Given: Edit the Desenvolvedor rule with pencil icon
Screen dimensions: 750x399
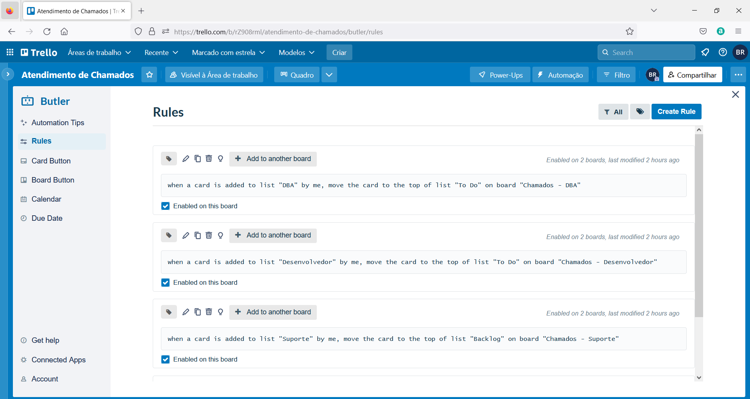Looking at the screenshot, I should click(186, 235).
